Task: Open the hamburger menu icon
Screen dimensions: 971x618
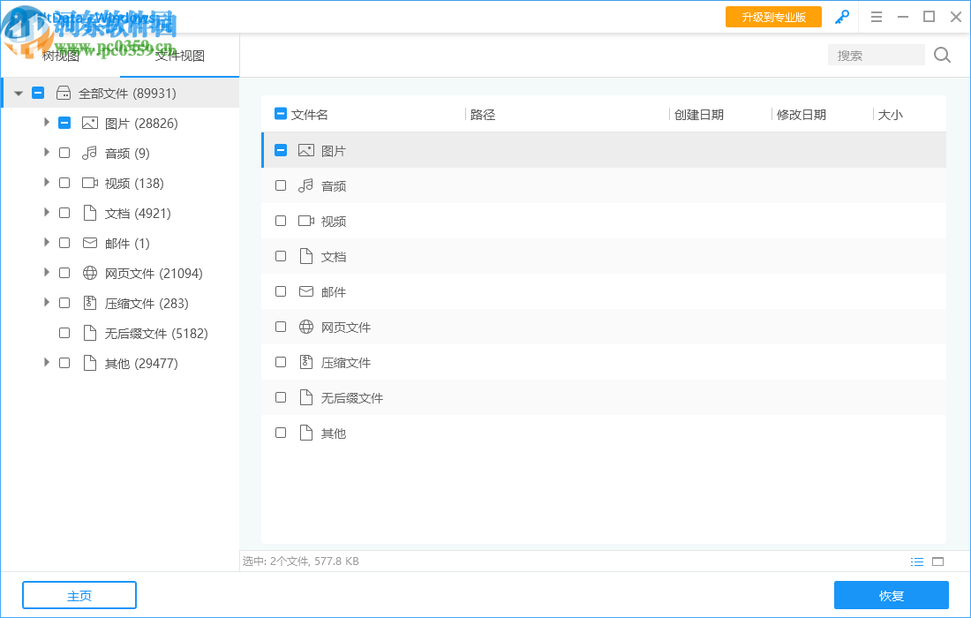Action: pos(876,16)
